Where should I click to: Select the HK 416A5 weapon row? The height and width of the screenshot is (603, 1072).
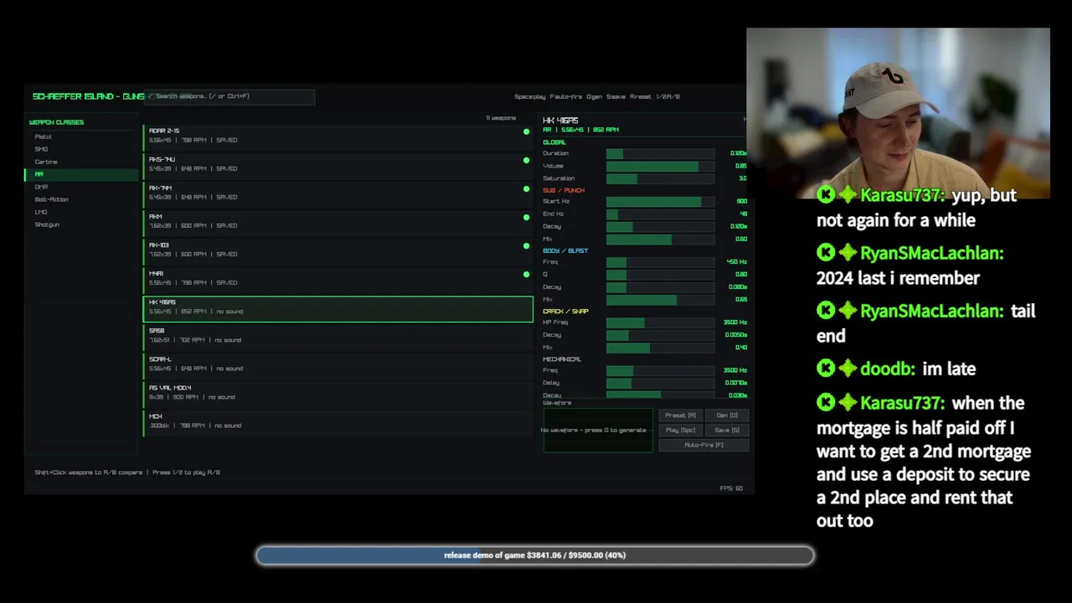point(338,308)
